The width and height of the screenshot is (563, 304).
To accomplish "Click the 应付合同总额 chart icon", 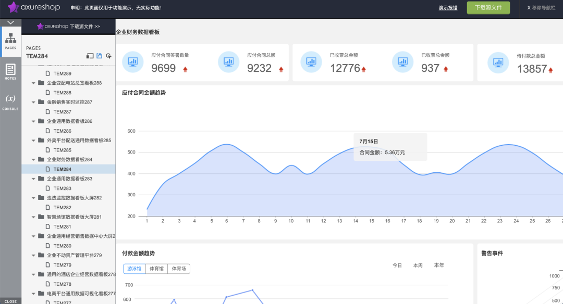I will click(229, 62).
